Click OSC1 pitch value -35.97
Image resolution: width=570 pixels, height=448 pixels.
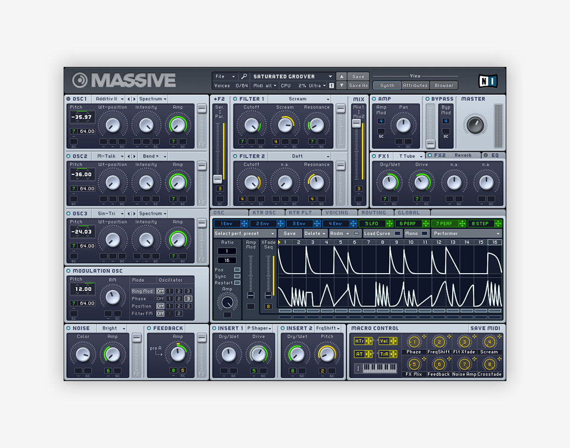pyautogui.click(x=82, y=117)
